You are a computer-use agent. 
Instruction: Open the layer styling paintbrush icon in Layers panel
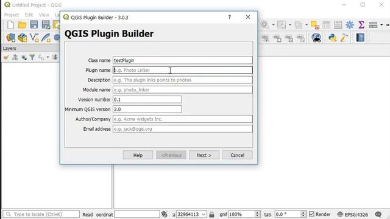pos(6,57)
